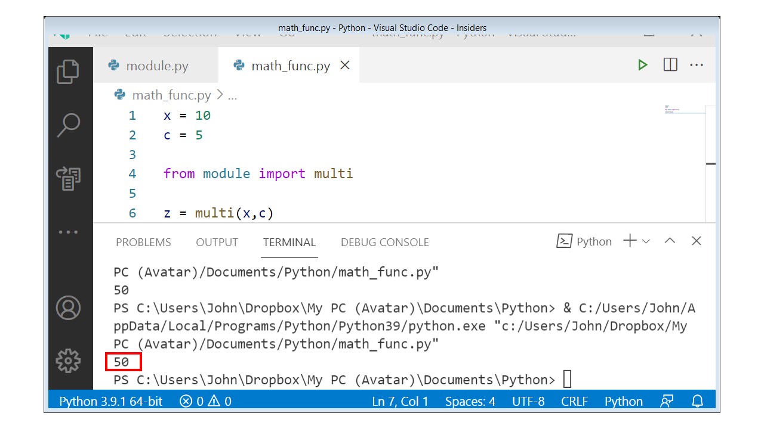Image resolution: width=764 pixels, height=429 pixels.
Task: Change indentation via Spaces: 4 in status bar
Action: [x=470, y=401]
